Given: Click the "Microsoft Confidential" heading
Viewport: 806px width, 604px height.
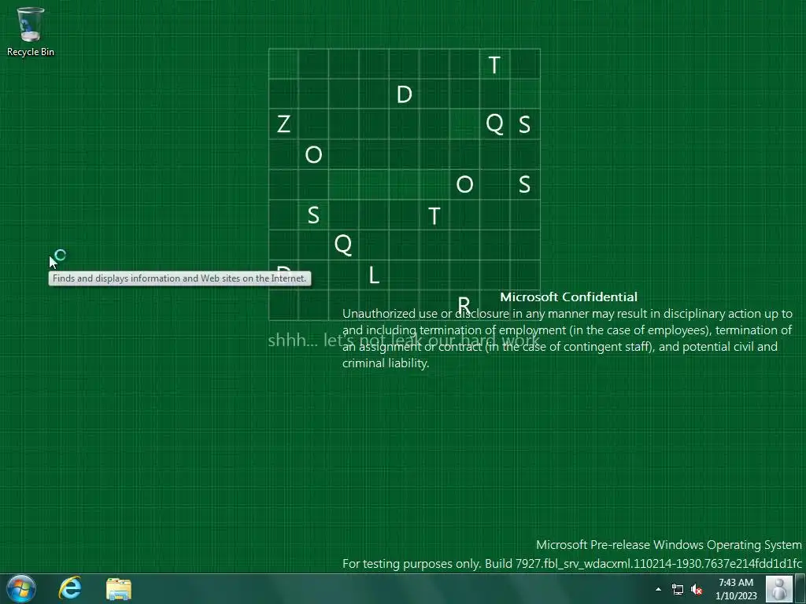Looking at the screenshot, I should pyautogui.click(x=568, y=296).
